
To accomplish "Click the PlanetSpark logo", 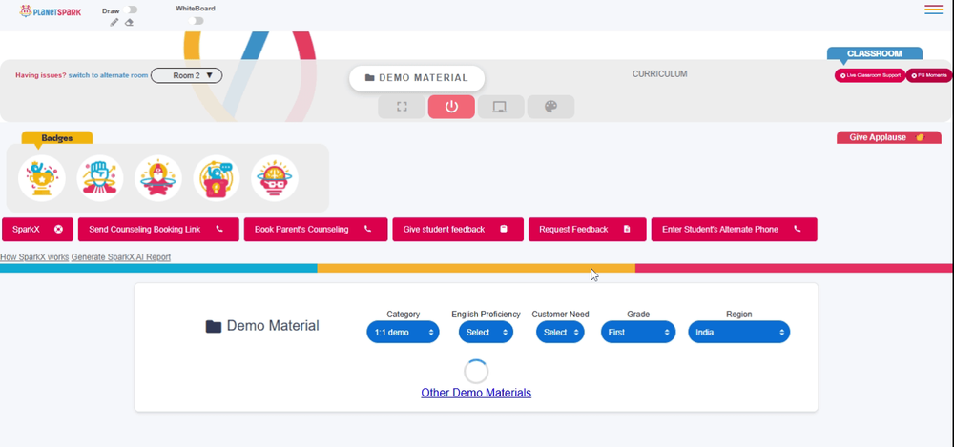I will pos(50,10).
